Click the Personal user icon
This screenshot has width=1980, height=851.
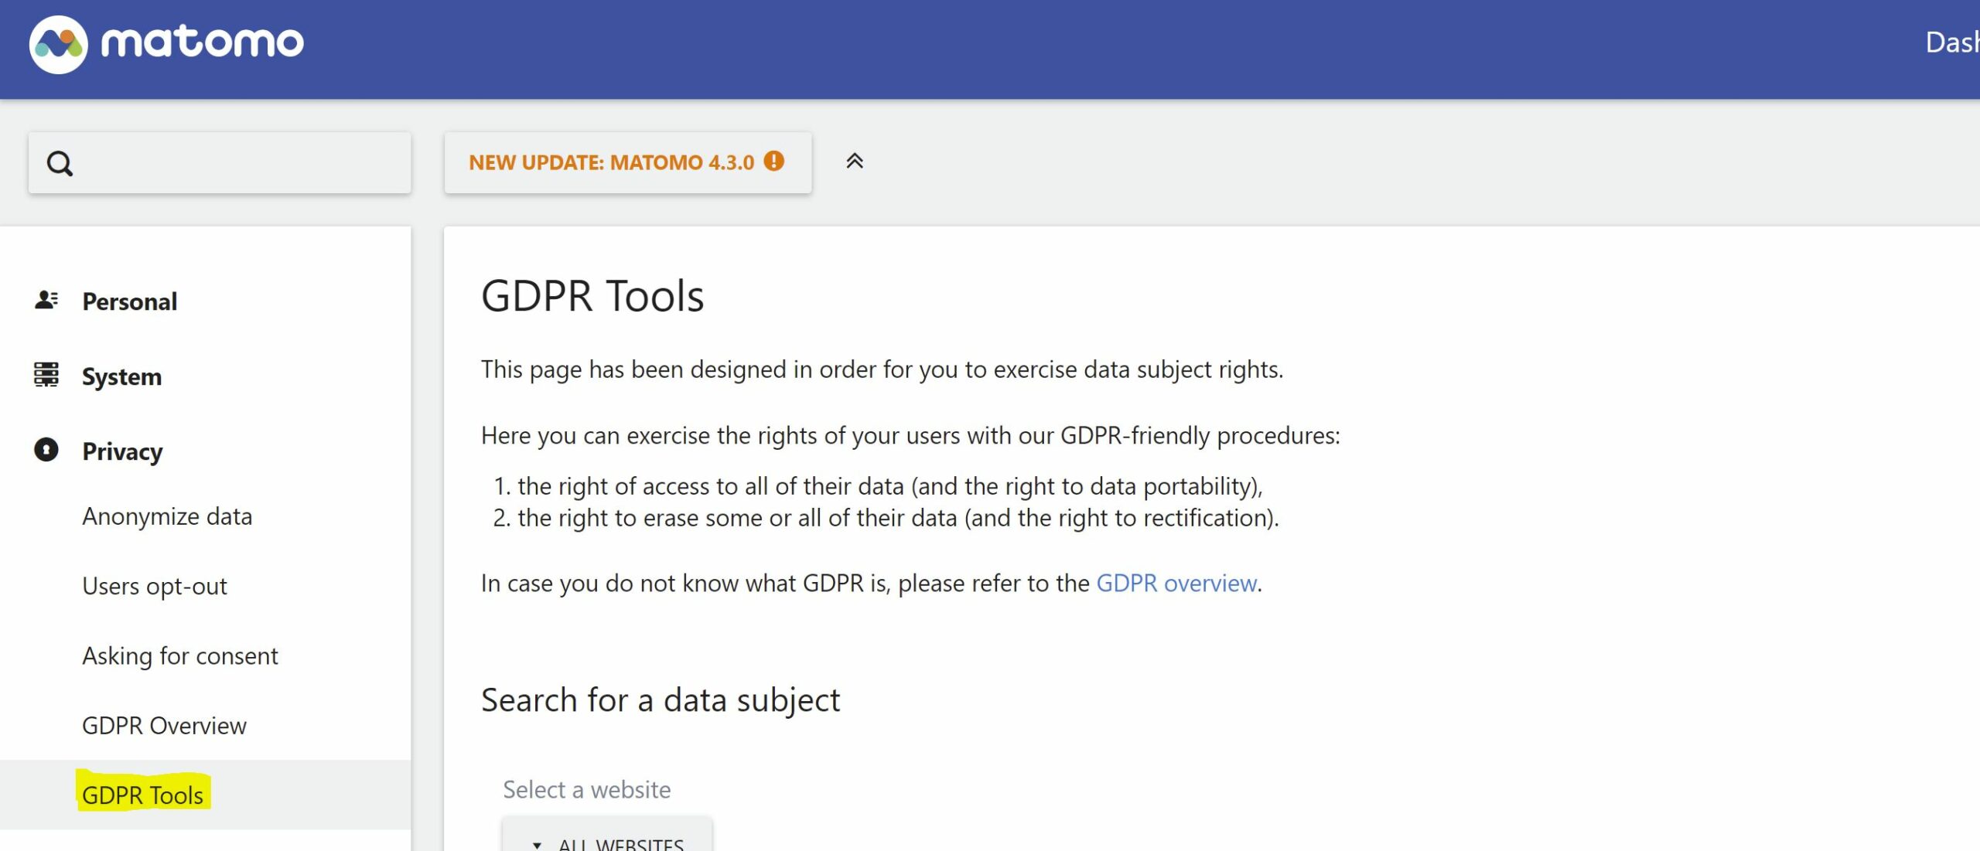(46, 300)
